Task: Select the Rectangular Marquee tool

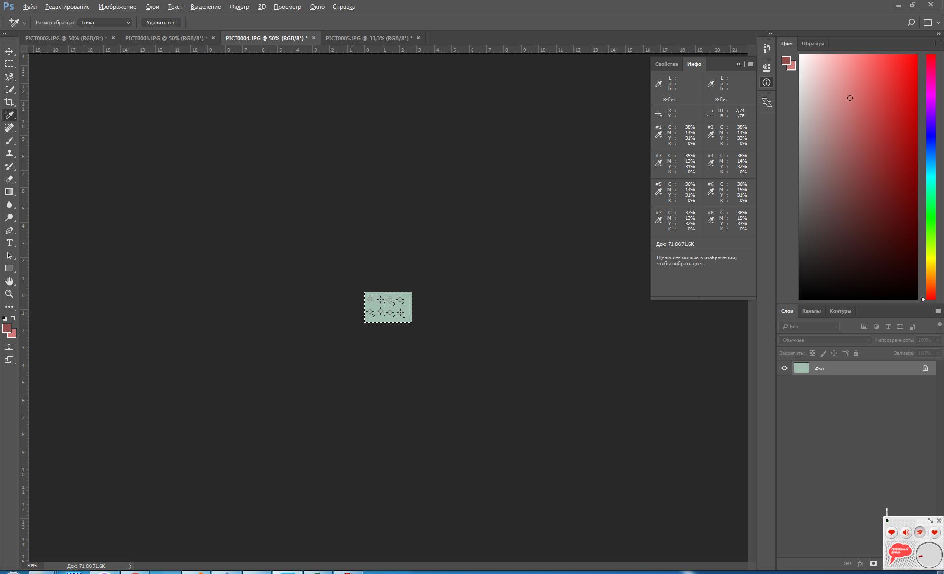Action: pyautogui.click(x=9, y=64)
